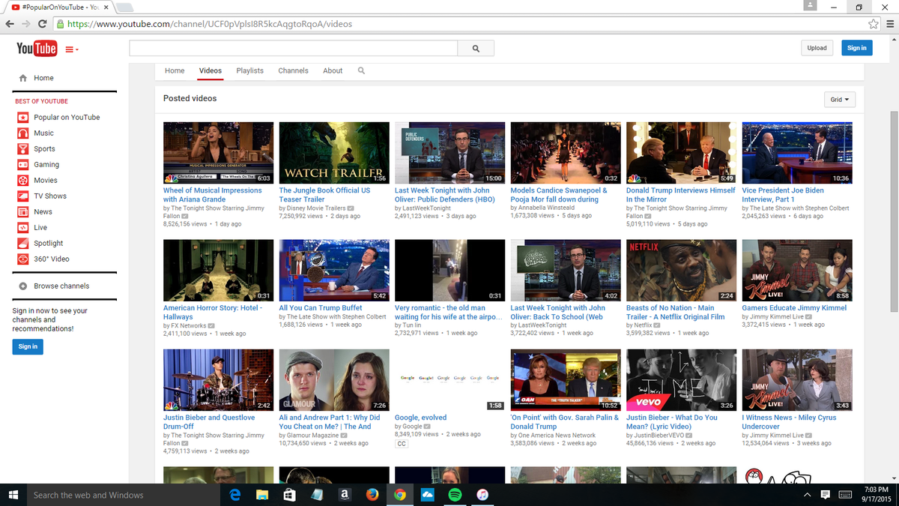Click the browser back arrow
The width and height of the screenshot is (899, 506).
tap(9, 24)
